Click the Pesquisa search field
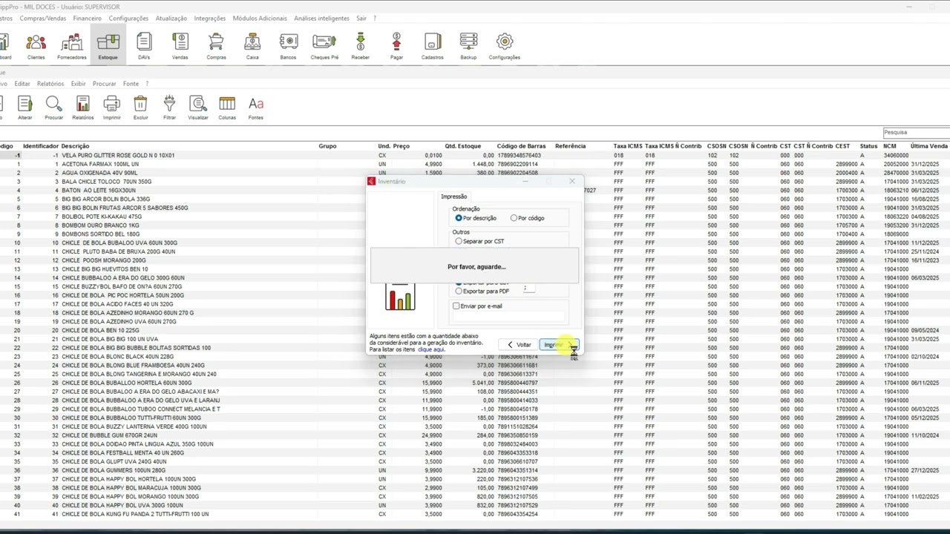 (916, 132)
